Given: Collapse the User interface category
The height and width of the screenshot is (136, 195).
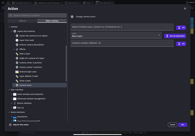Looking at the screenshot, I should pos(9,90).
